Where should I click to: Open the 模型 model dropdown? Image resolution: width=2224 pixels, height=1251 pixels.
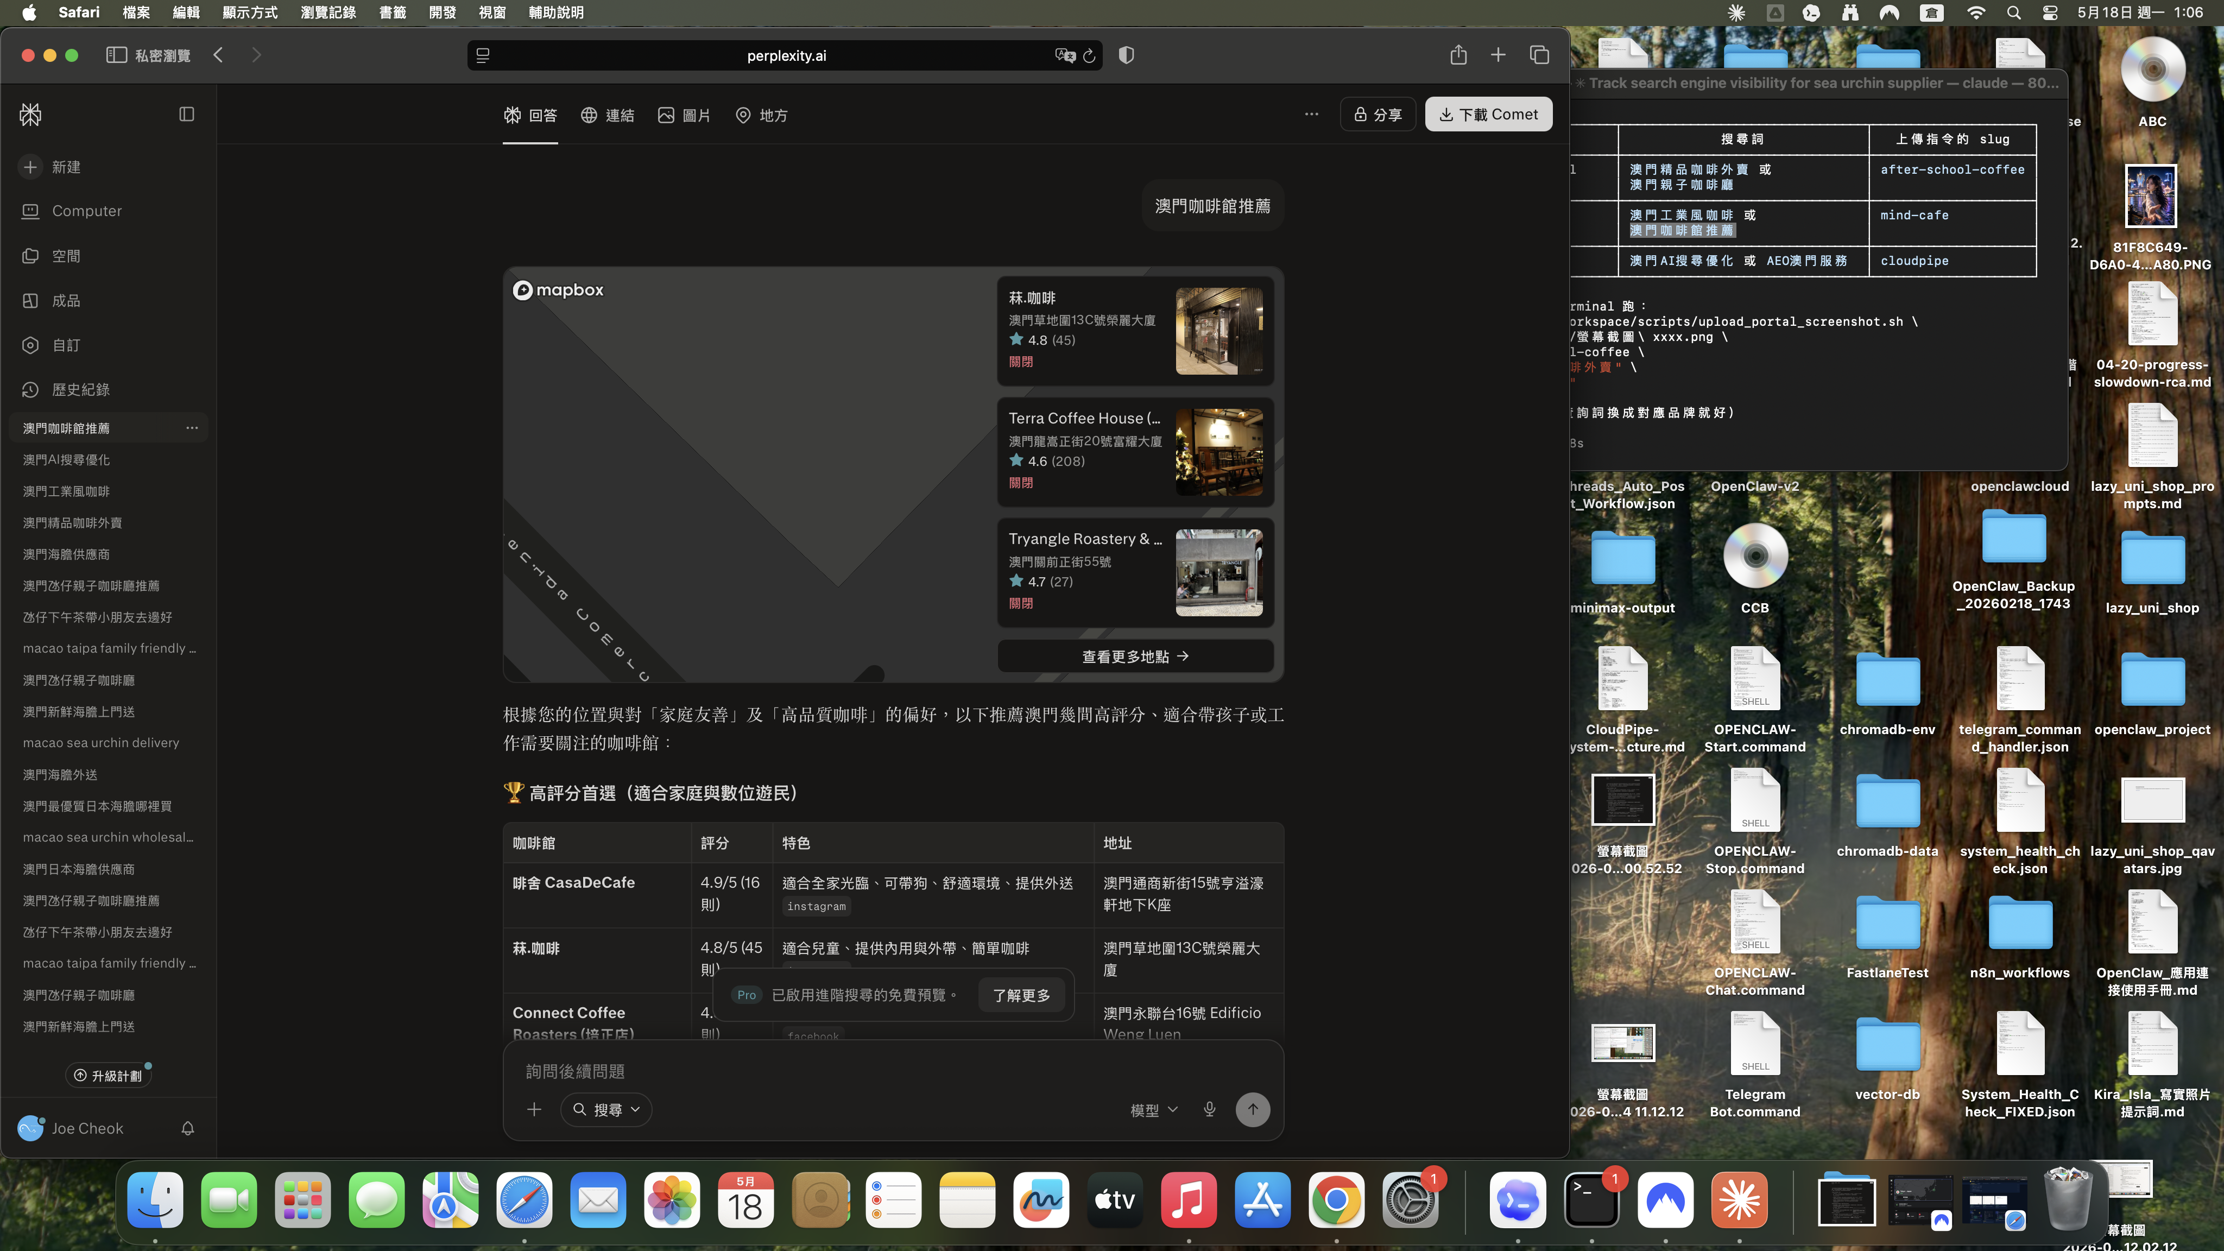1153,1110
